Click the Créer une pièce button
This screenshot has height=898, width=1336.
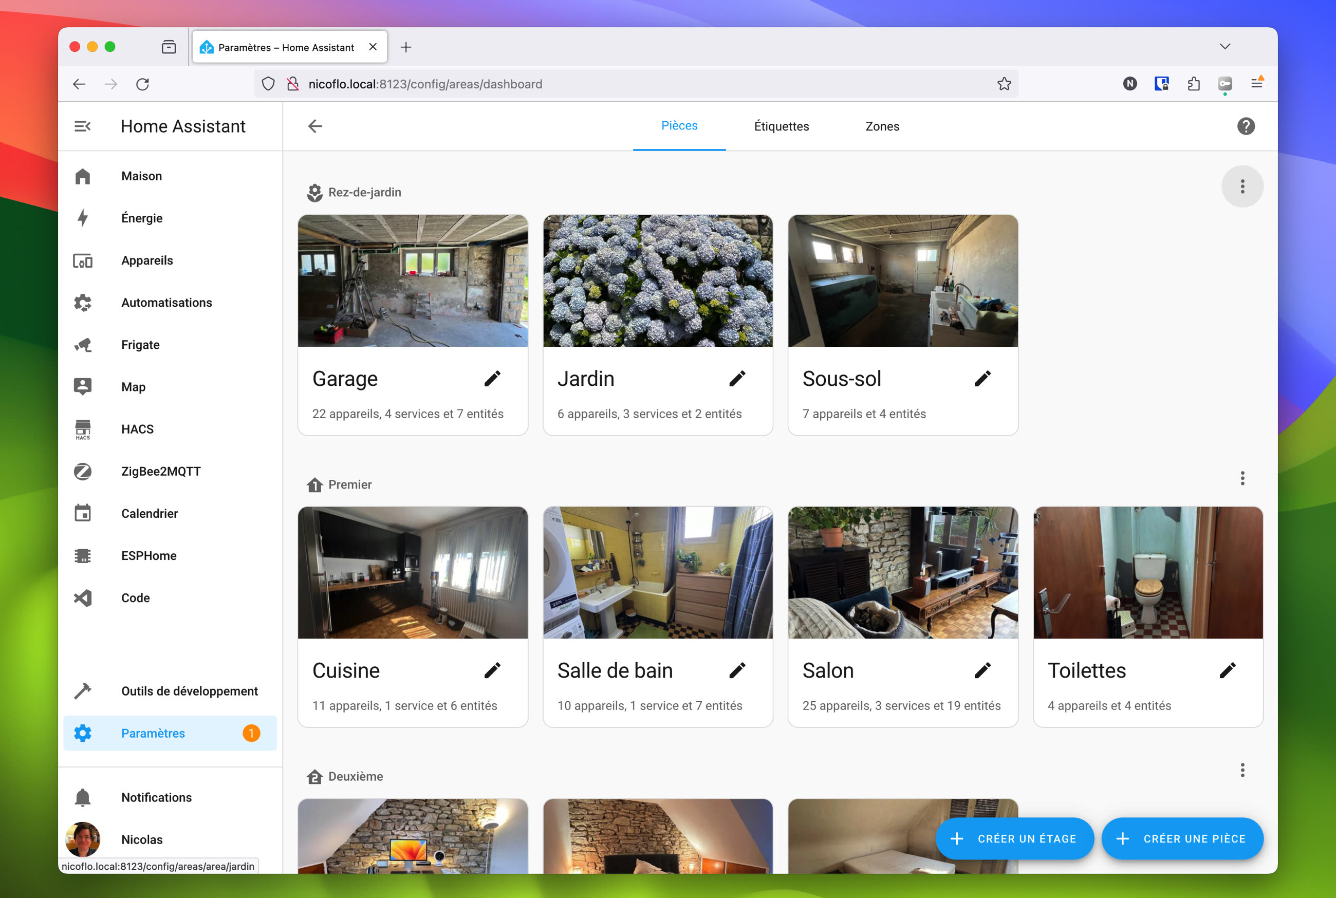point(1182,838)
